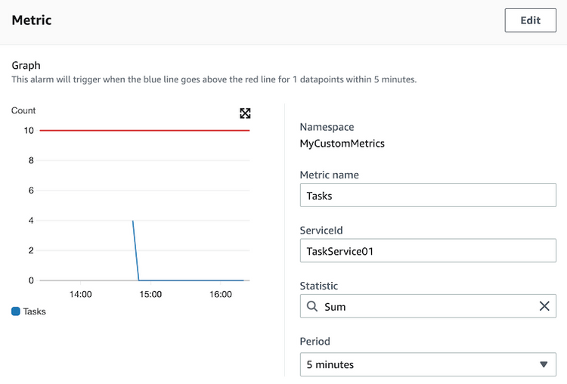
Task: Select the 5 minutes Period combo box
Action: tap(428, 364)
